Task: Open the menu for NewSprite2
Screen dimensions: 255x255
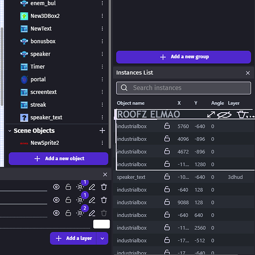Action: (x=102, y=143)
